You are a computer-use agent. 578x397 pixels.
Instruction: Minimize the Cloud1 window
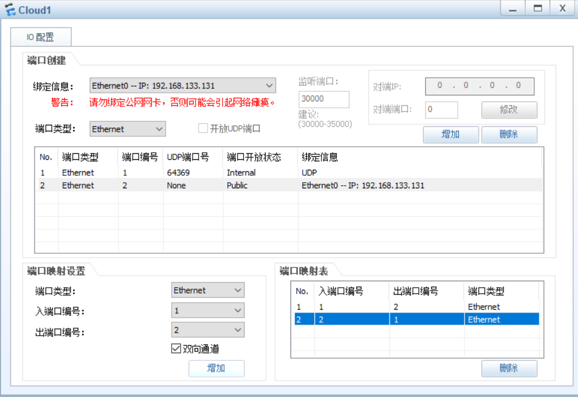512,9
